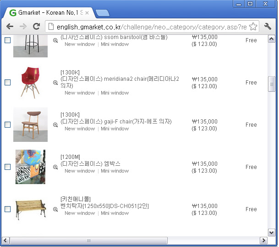Open meridiana2 chair in New window

80,93
